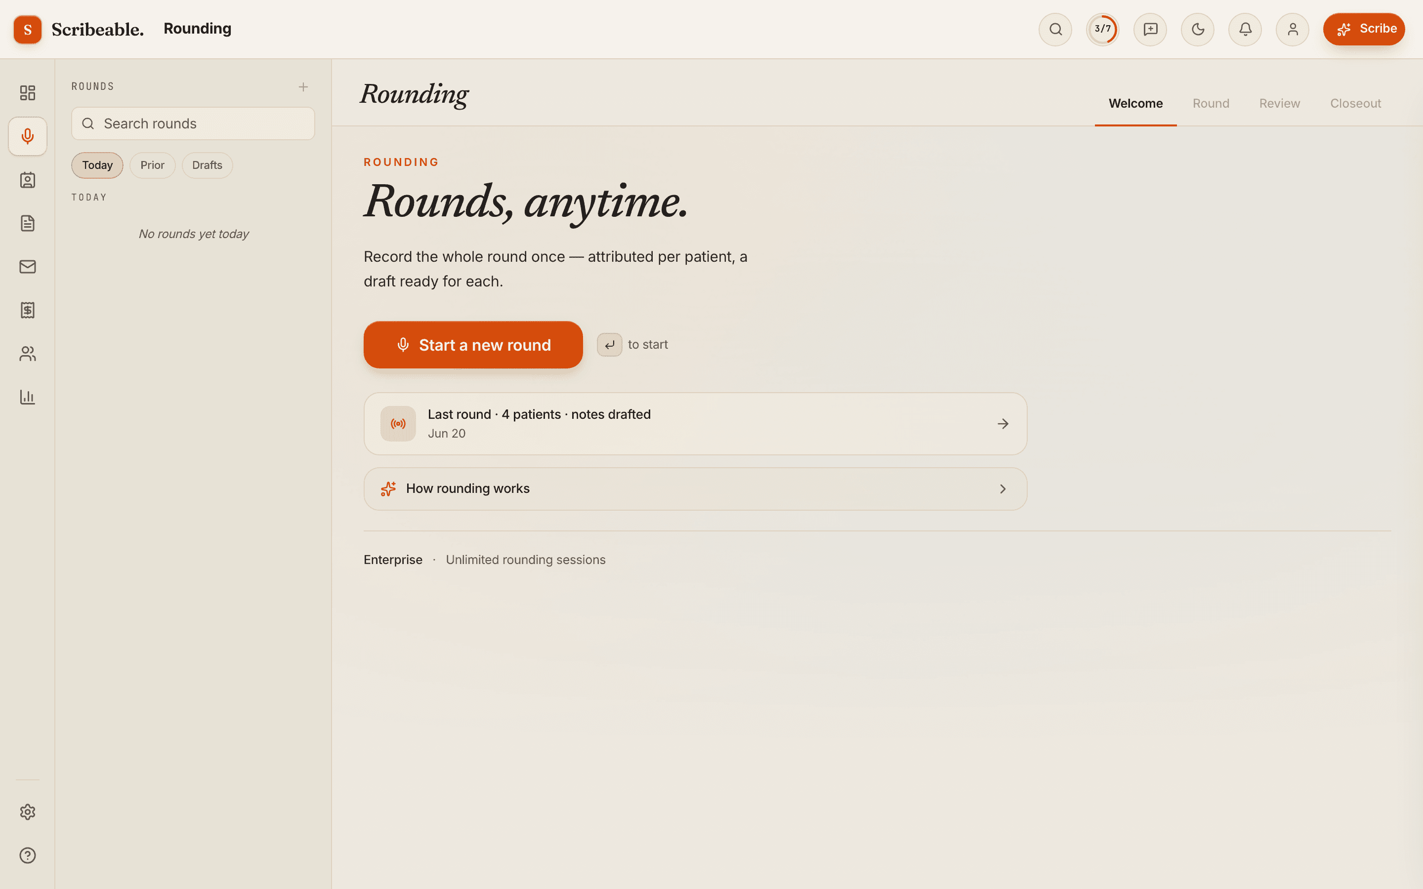Open How rounding works link
The height and width of the screenshot is (889, 1423).
click(x=695, y=489)
